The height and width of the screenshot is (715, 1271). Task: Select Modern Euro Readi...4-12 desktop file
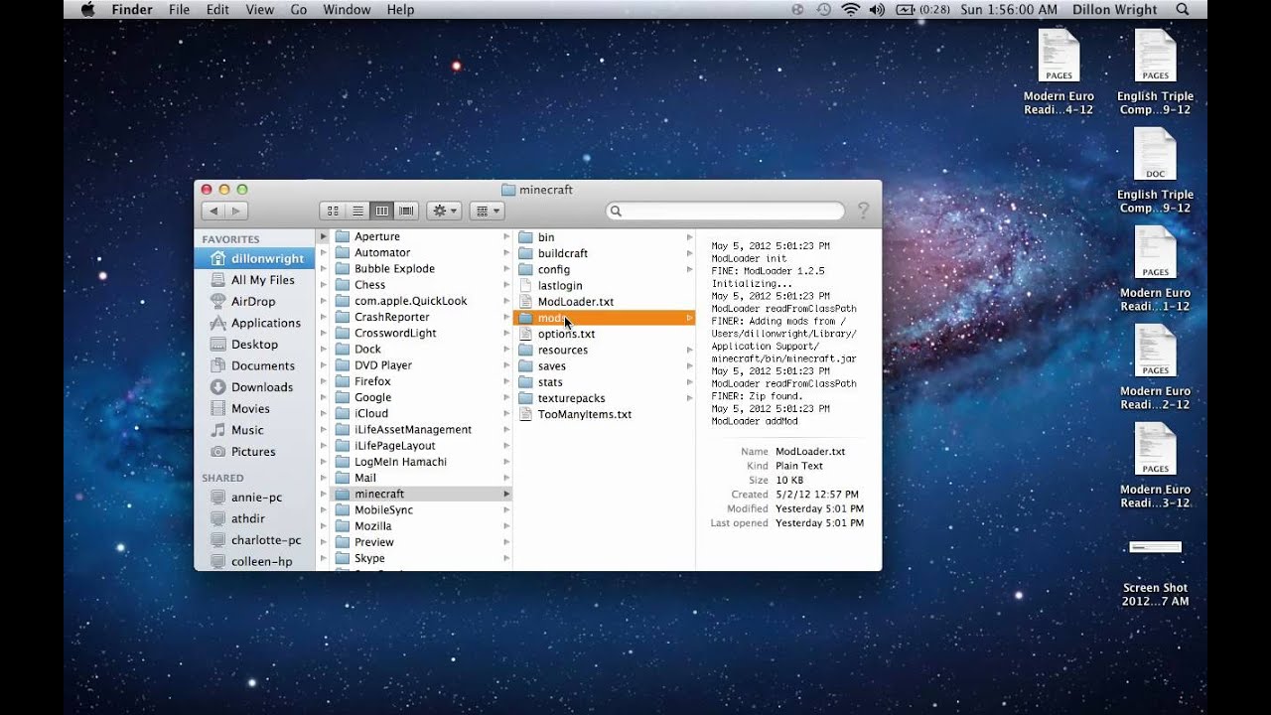click(x=1059, y=72)
